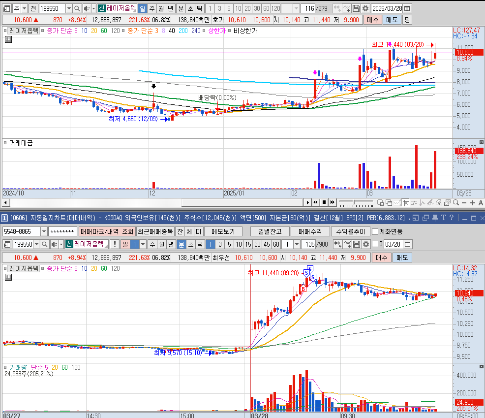This screenshot has height=418, width=485.
Task: Click the exclamation mark button in lower toolbar
Action: coord(115,244)
